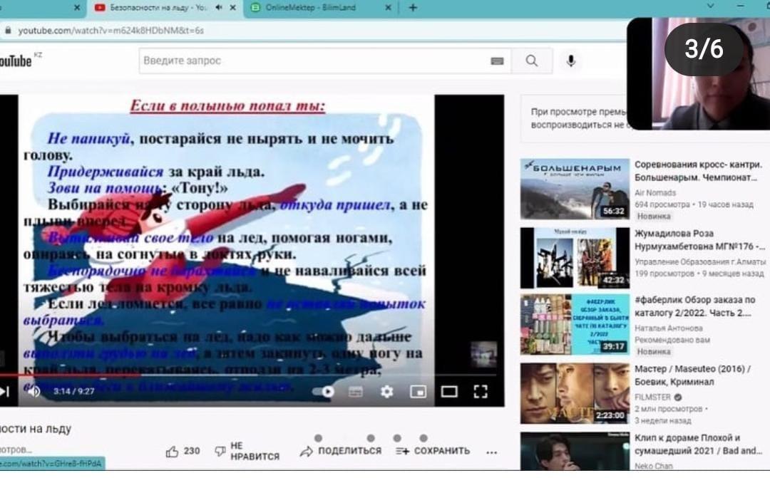Mute the video volume speaker

click(34, 391)
